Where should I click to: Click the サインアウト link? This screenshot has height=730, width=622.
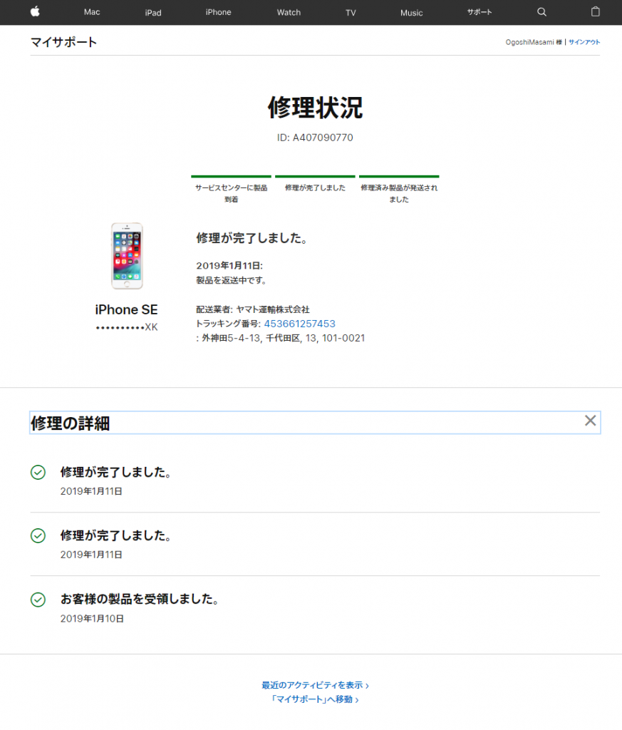coord(584,42)
